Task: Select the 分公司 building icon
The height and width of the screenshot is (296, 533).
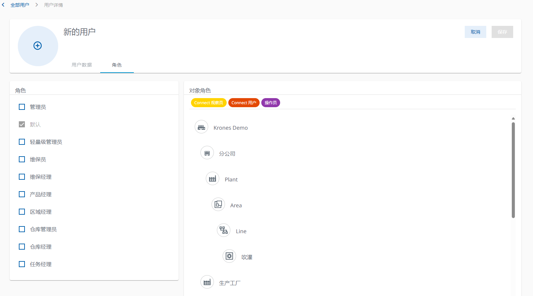Action: [207, 153]
